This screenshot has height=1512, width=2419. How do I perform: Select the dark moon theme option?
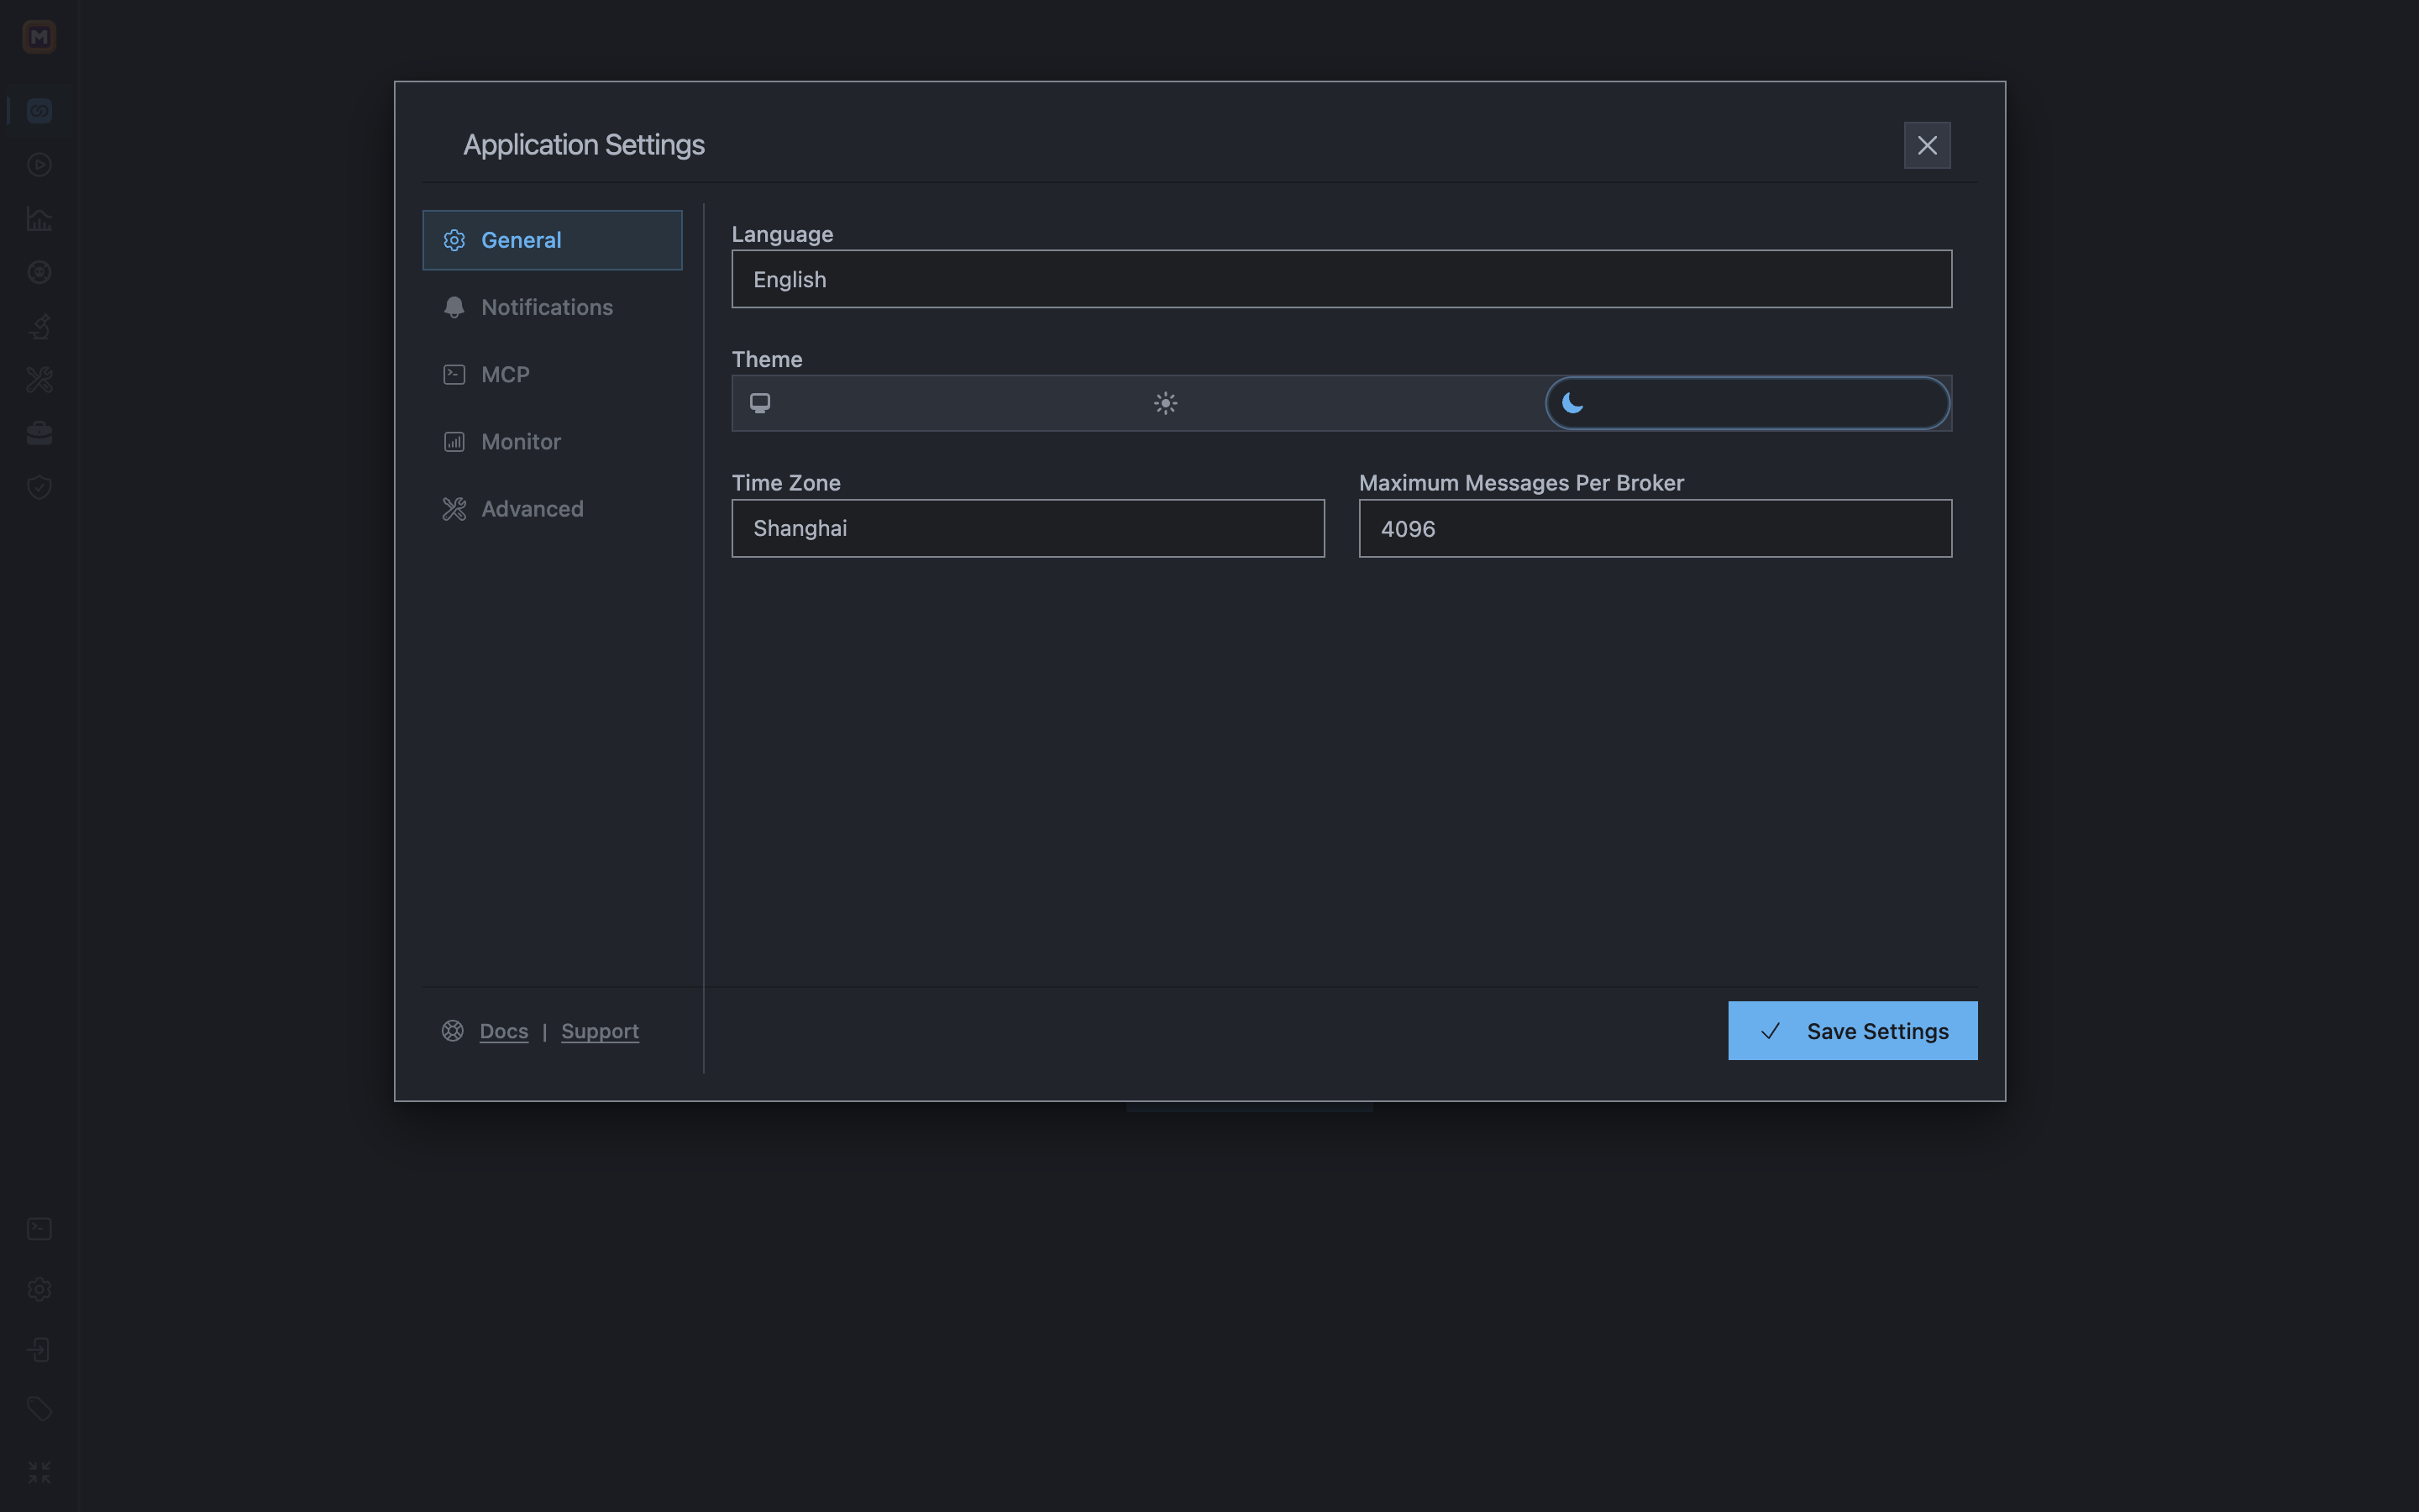[1747, 403]
